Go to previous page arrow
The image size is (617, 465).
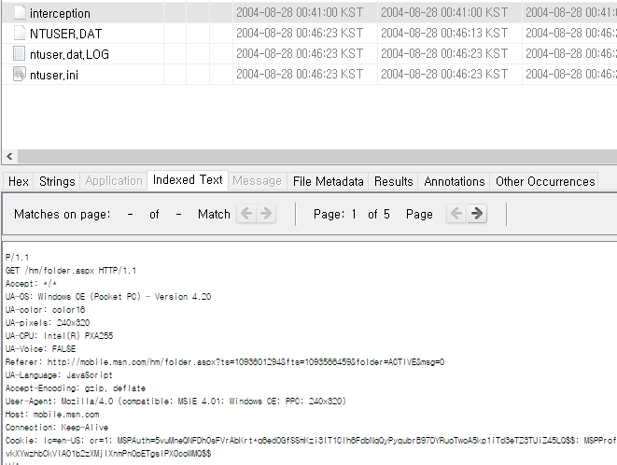point(456,214)
